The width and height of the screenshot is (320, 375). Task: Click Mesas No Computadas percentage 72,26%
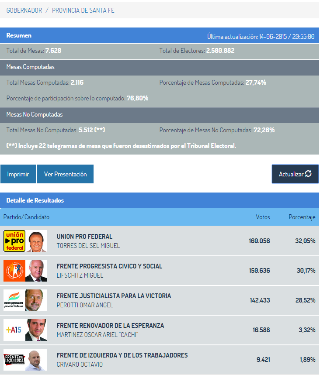(264, 130)
